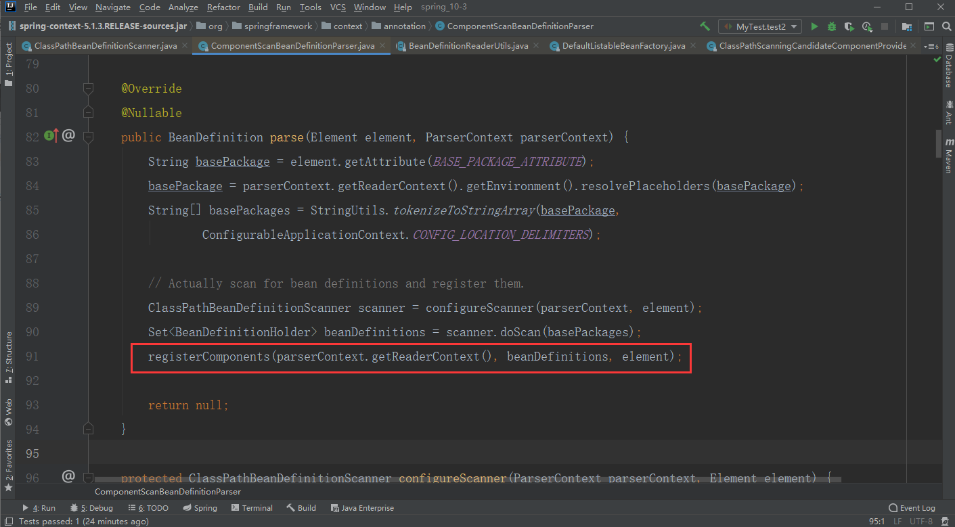Open the Refactor menu
The image size is (955, 527).
click(x=223, y=7)
